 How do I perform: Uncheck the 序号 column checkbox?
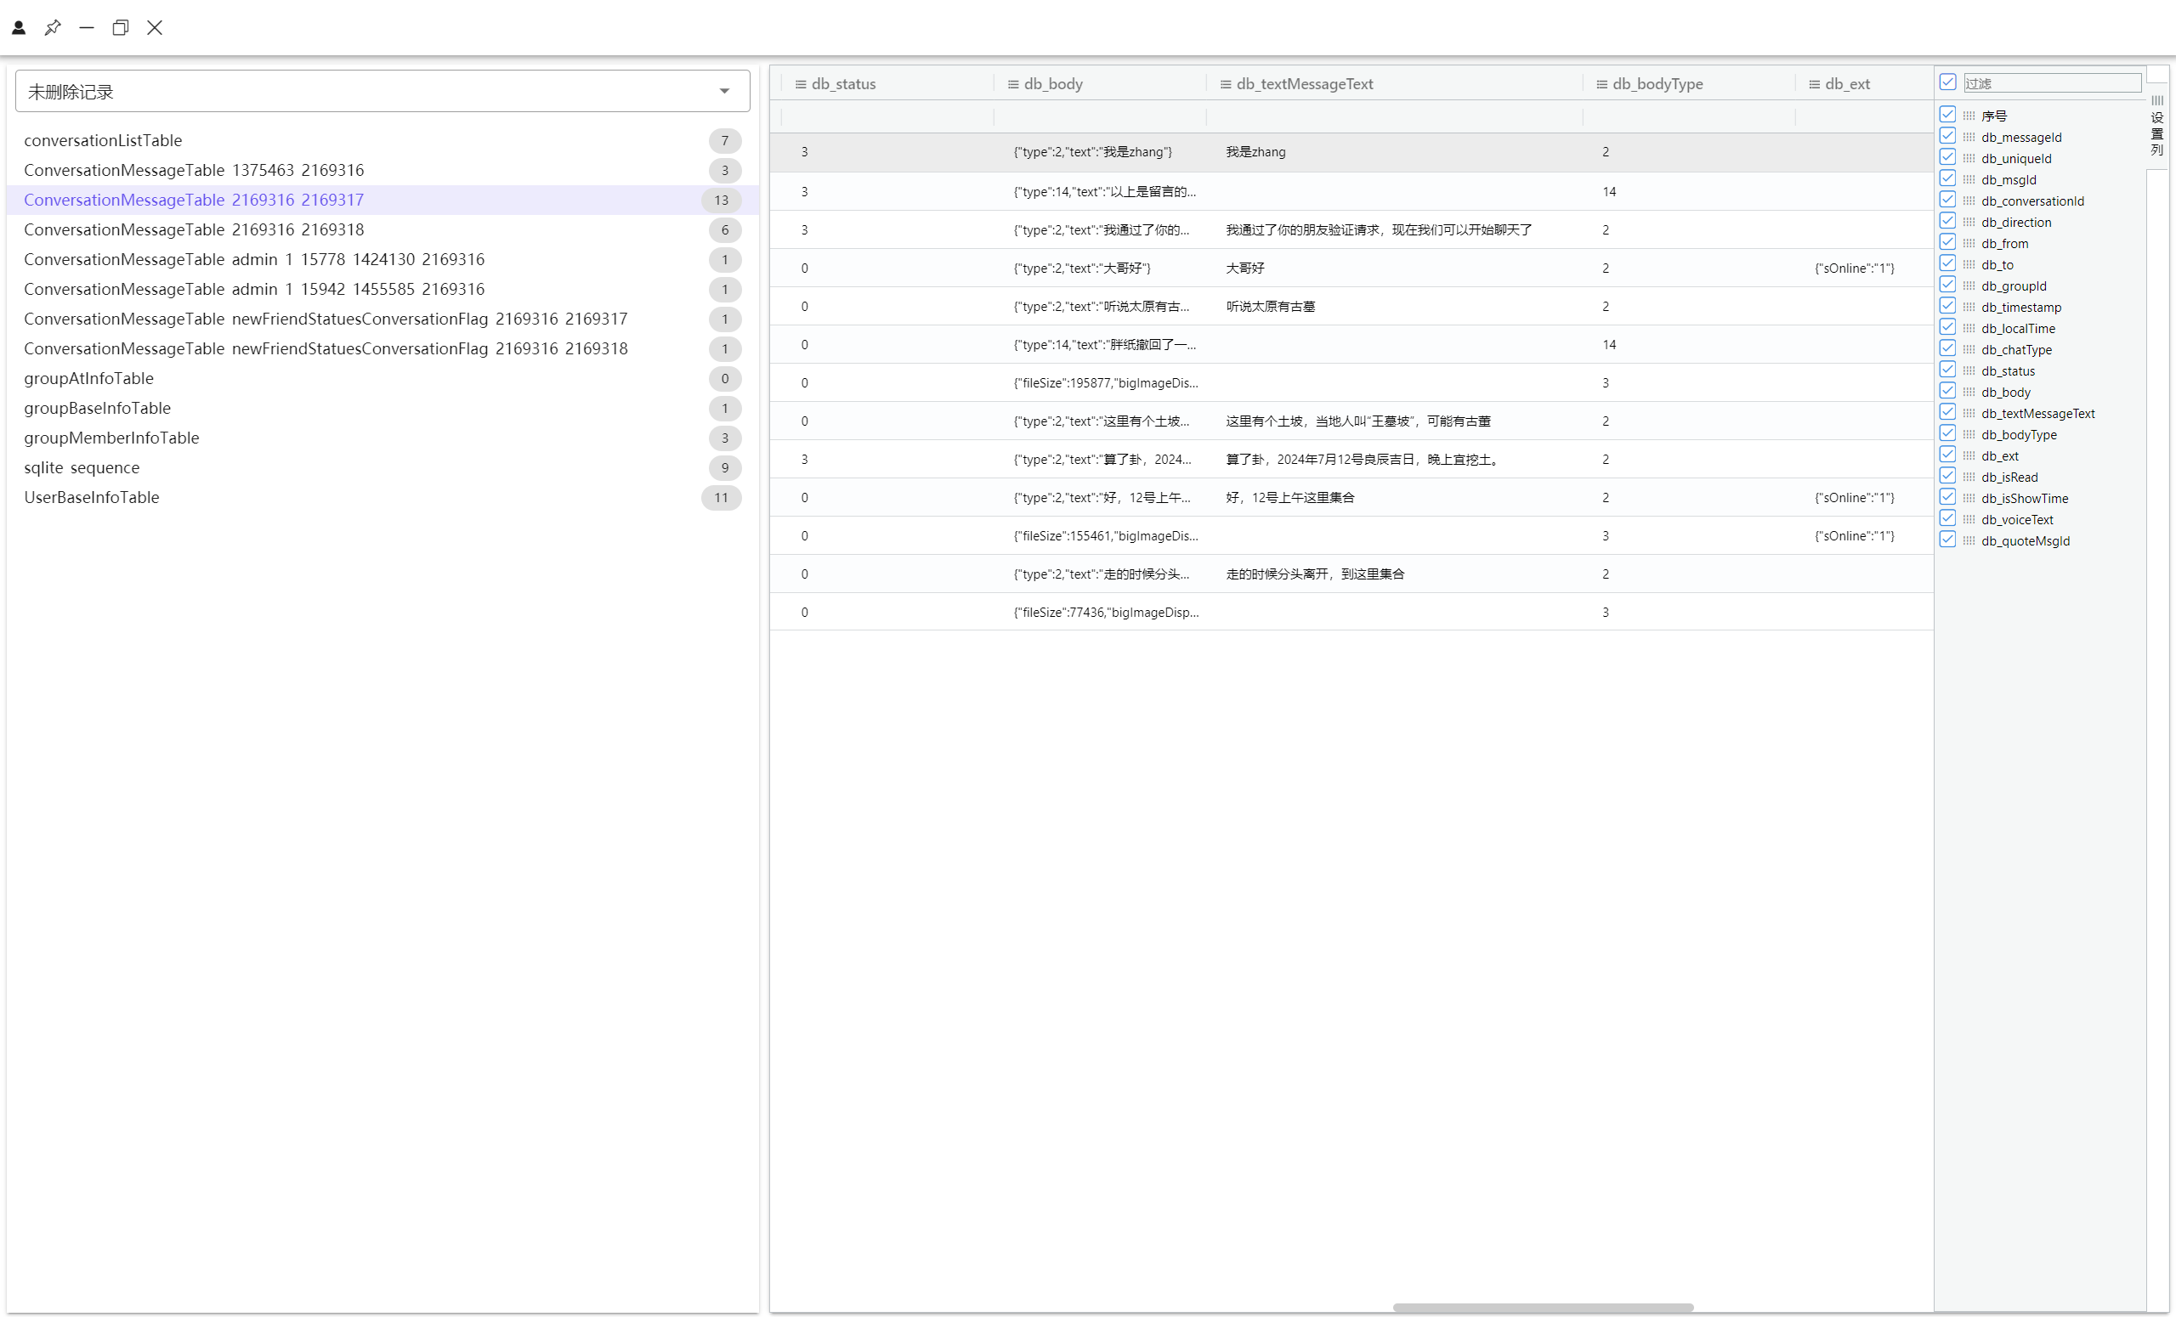click(x=1948, y=115)
